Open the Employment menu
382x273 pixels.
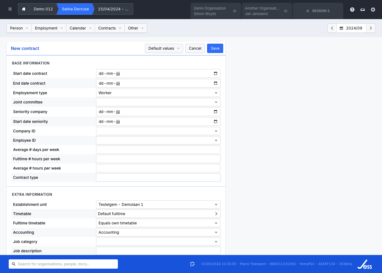point(49,28)
